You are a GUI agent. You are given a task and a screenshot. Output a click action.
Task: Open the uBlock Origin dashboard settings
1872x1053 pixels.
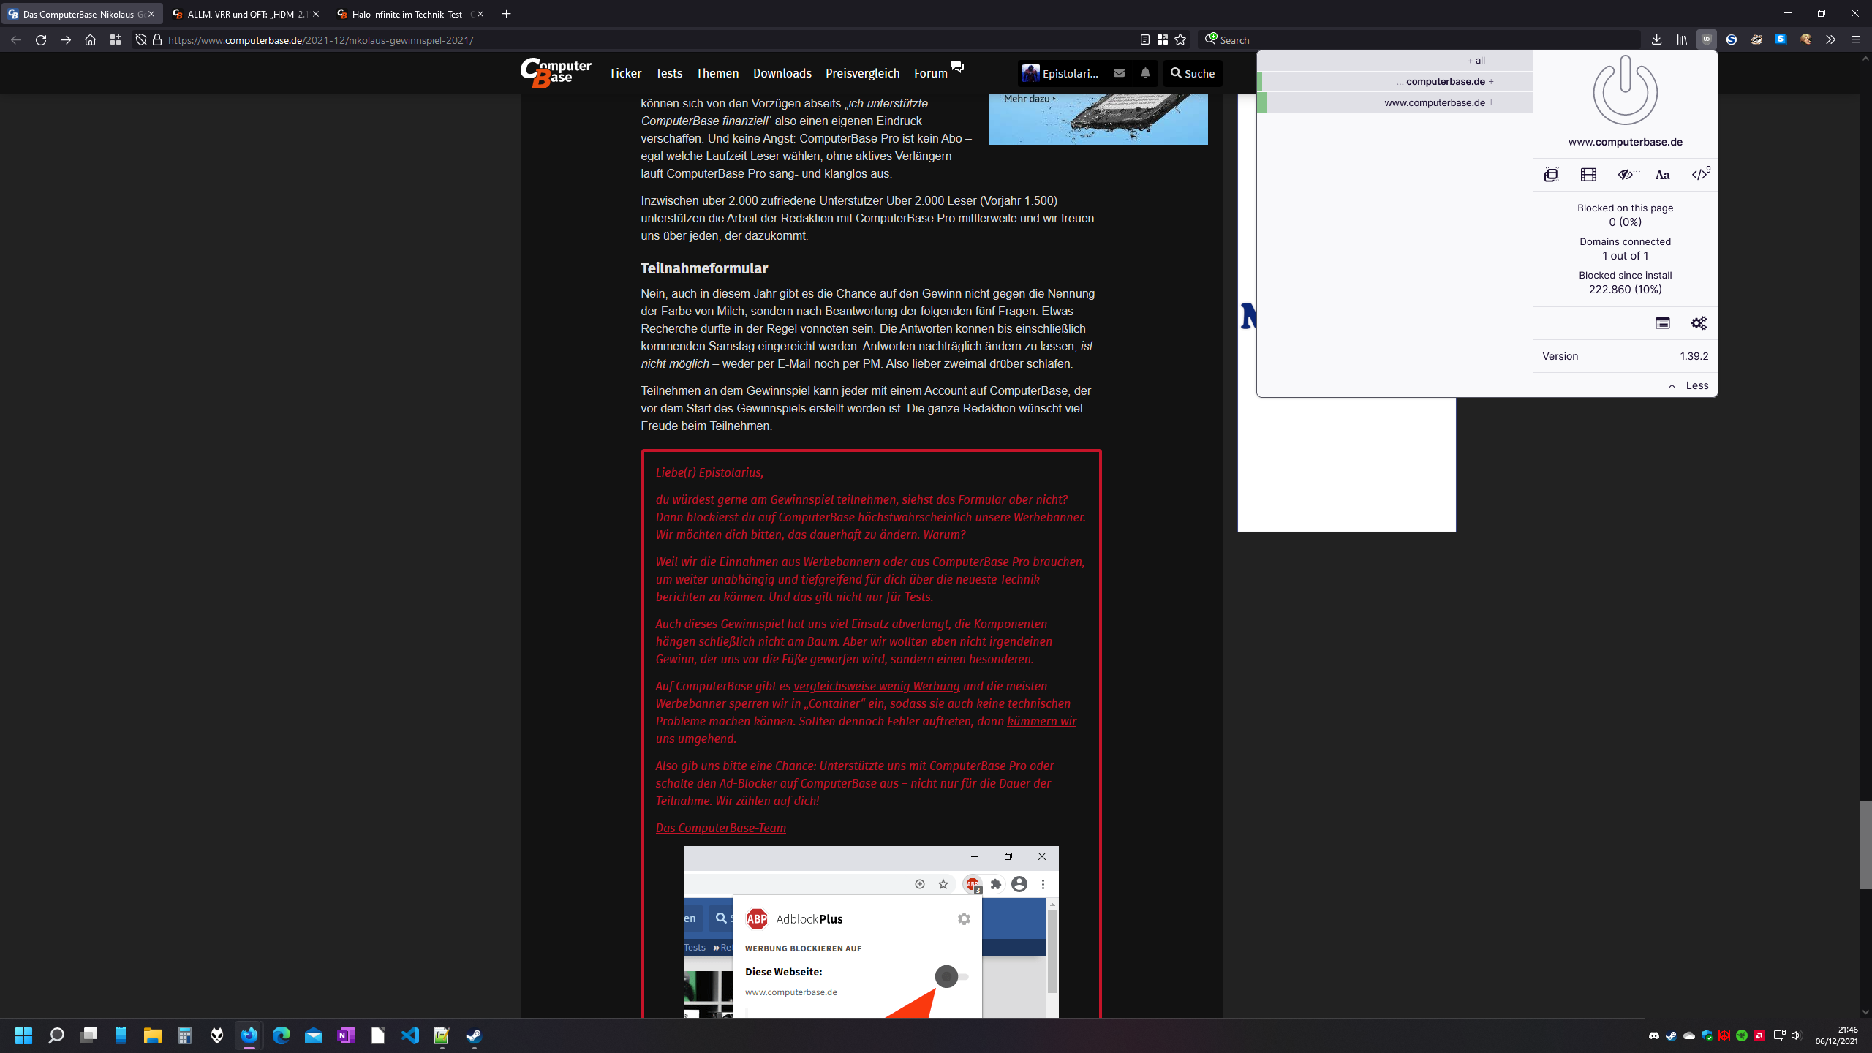click(1699, 322)
